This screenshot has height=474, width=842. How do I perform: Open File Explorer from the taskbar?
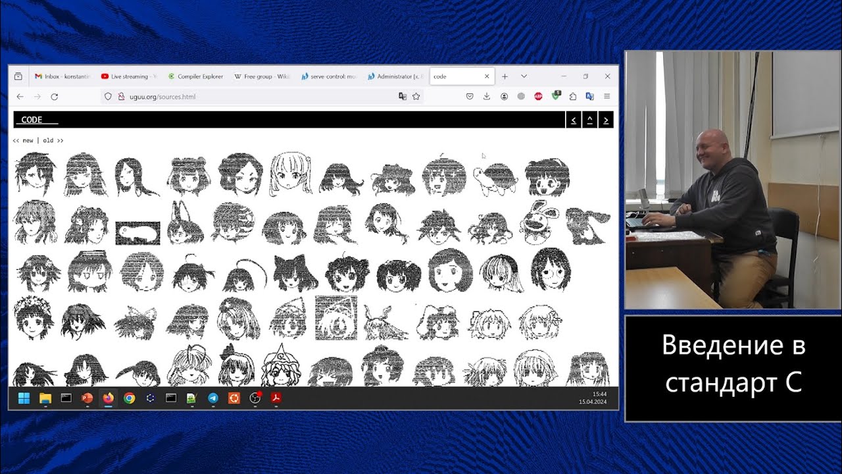pyautogui.click(x=45, y=398)
